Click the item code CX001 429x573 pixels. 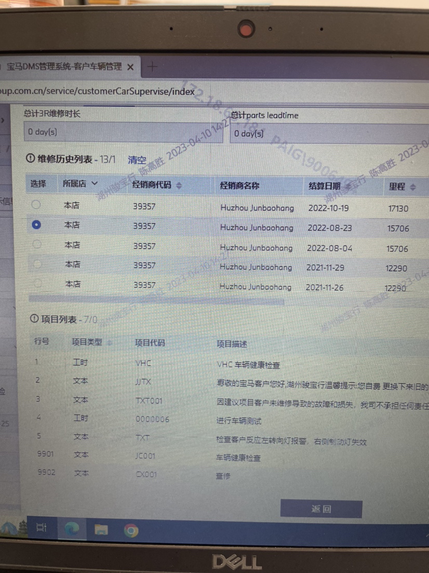point(146,474)
